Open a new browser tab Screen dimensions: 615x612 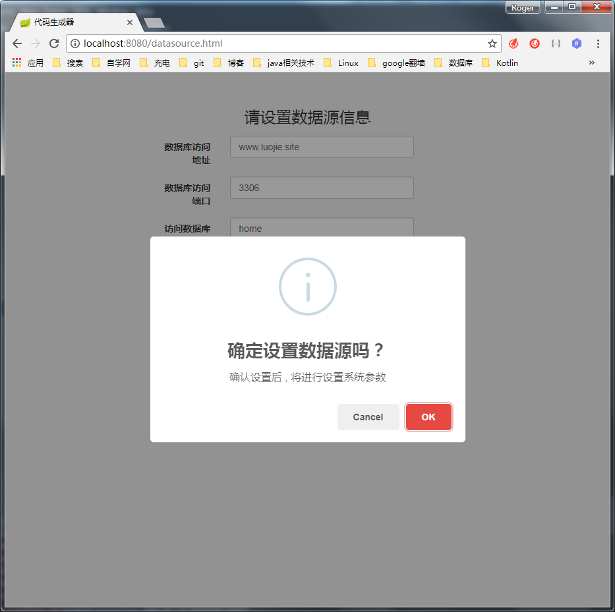pyautogui.click(x=154, y=23)
